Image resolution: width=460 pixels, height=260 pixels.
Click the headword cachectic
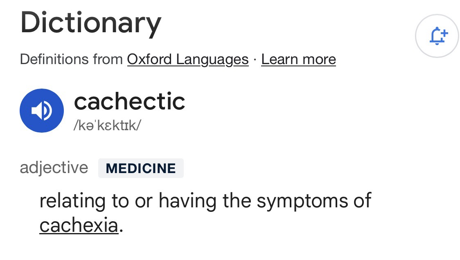129,101
